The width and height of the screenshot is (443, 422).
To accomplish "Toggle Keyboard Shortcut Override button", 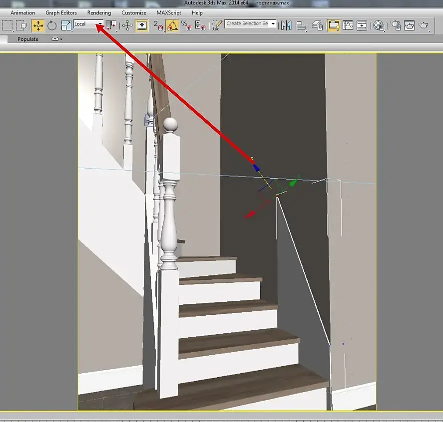I will (142, 25).
